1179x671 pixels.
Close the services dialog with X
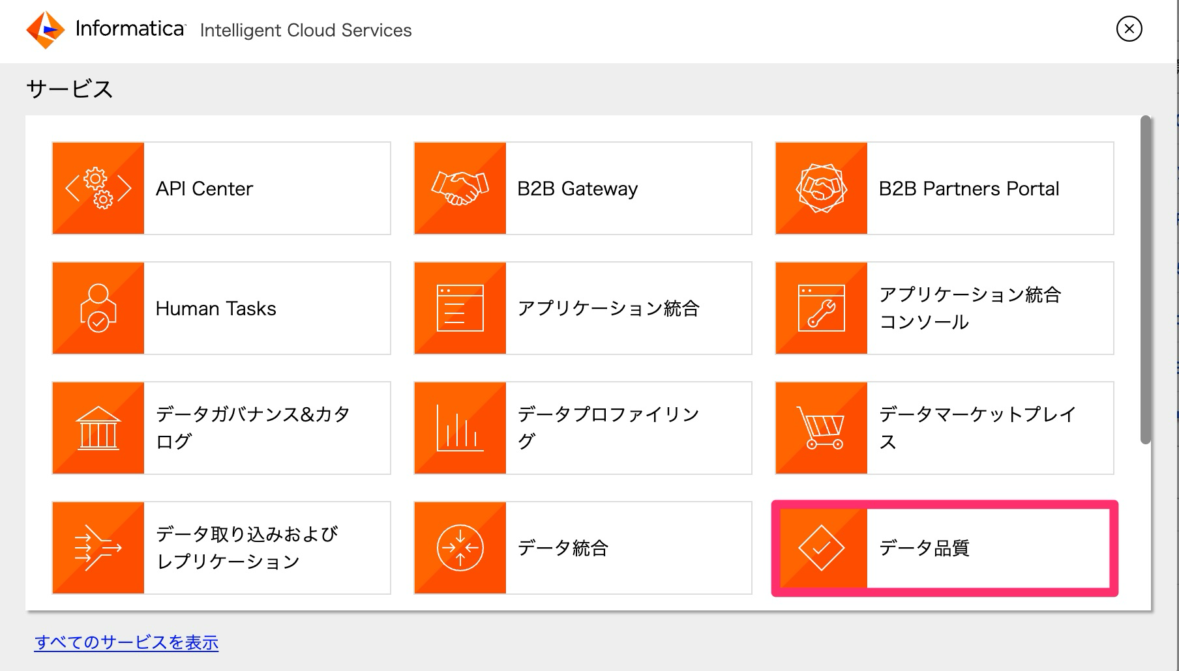coord(1129,29)
